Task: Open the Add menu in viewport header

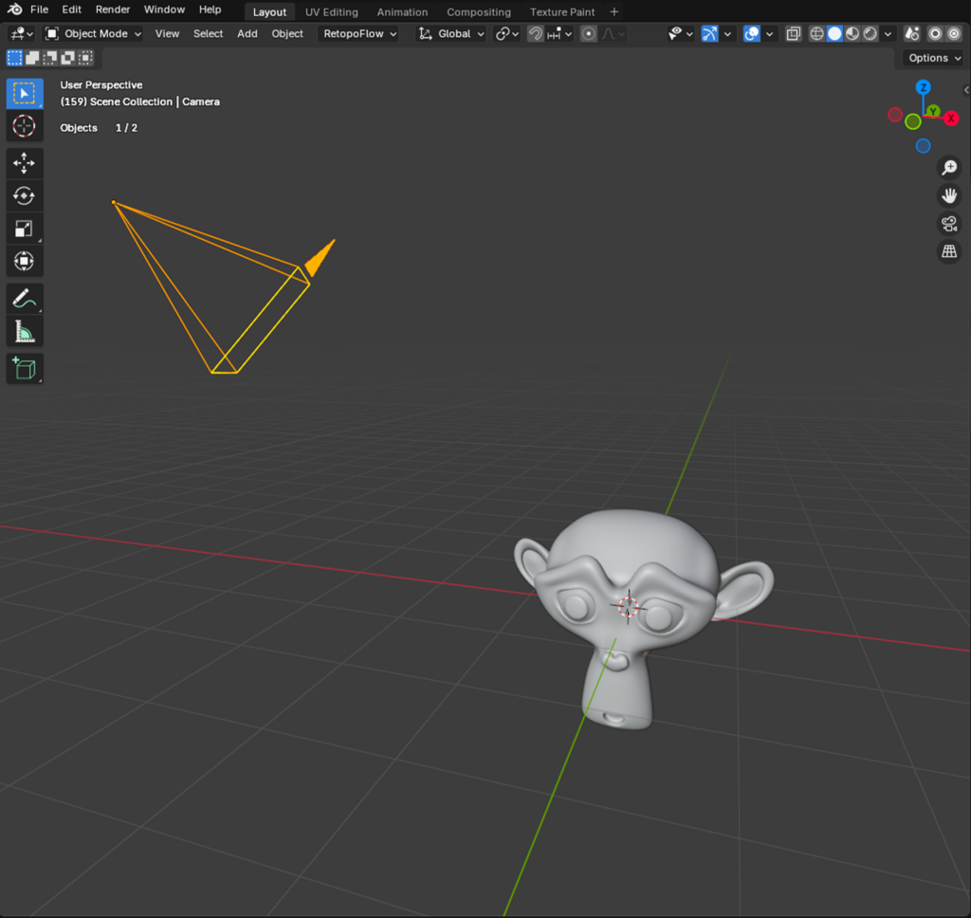Action: point(247,34)
